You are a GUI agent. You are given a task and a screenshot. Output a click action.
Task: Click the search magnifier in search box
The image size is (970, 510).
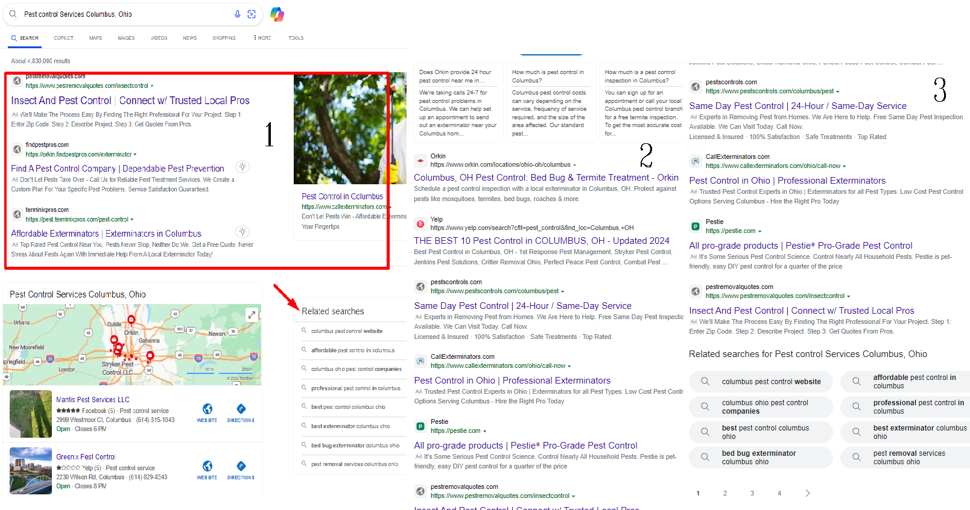[x=13, y=14]
